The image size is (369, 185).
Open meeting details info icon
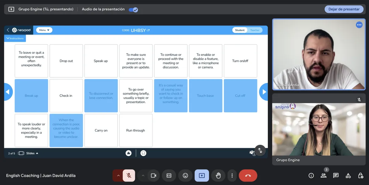pyautogui.click(x=311, y=175)
